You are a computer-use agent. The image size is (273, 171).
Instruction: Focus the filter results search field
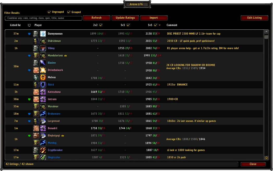point(43,18)
